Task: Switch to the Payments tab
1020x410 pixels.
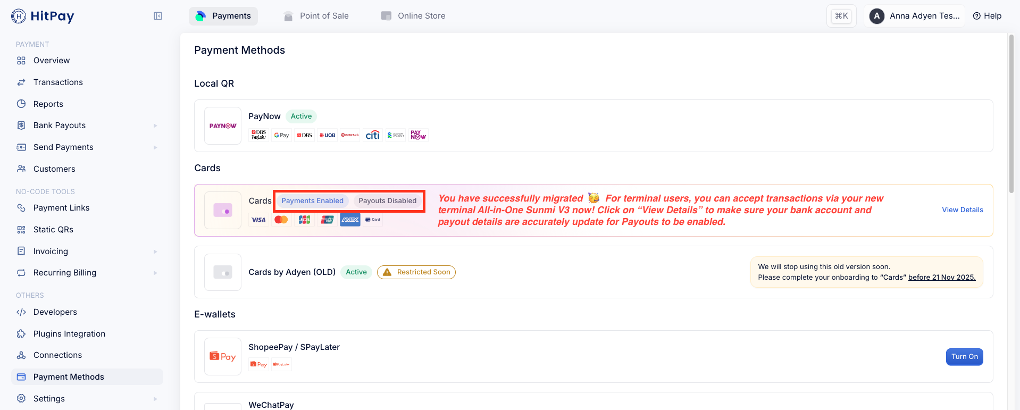Action: tap(223, 16)
